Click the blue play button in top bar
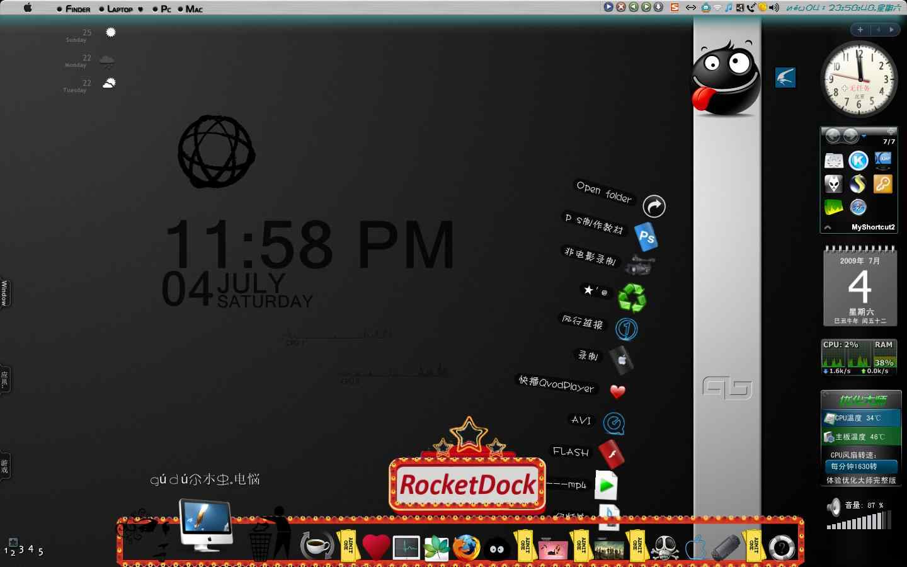This screenshot has width=907, height=567. (608, 7)
